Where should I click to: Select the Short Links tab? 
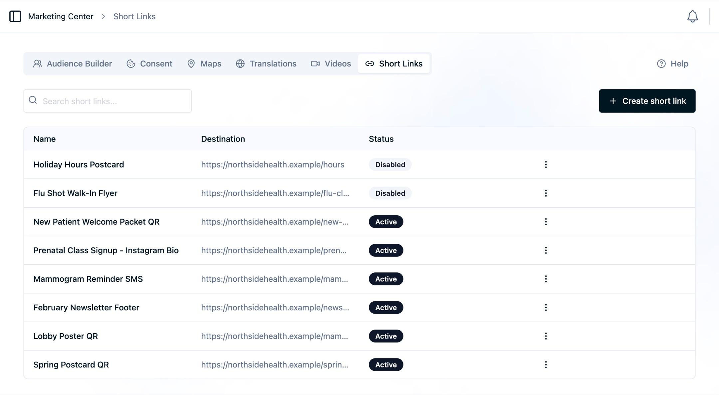pos(394,63)
